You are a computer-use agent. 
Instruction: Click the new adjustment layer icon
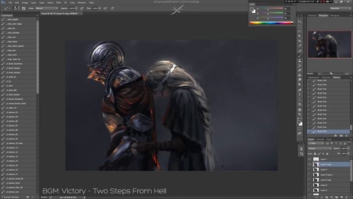331,197
